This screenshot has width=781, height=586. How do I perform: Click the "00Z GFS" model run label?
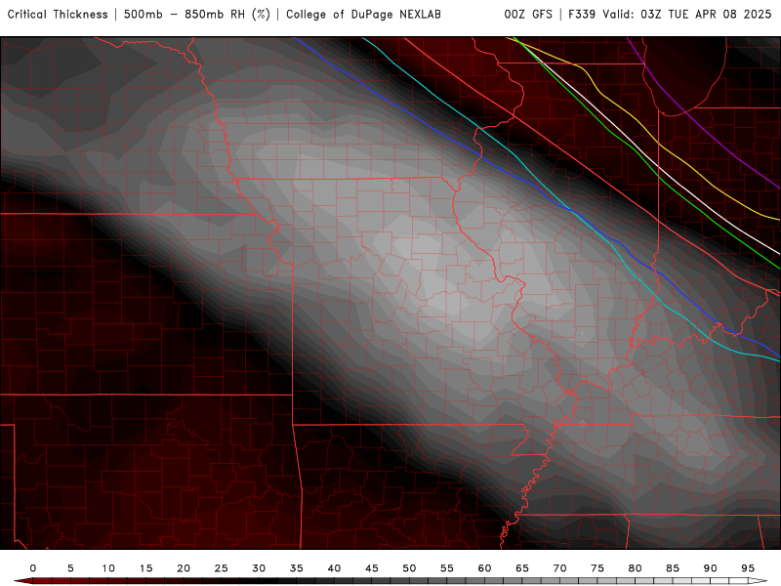pos(528,15)
